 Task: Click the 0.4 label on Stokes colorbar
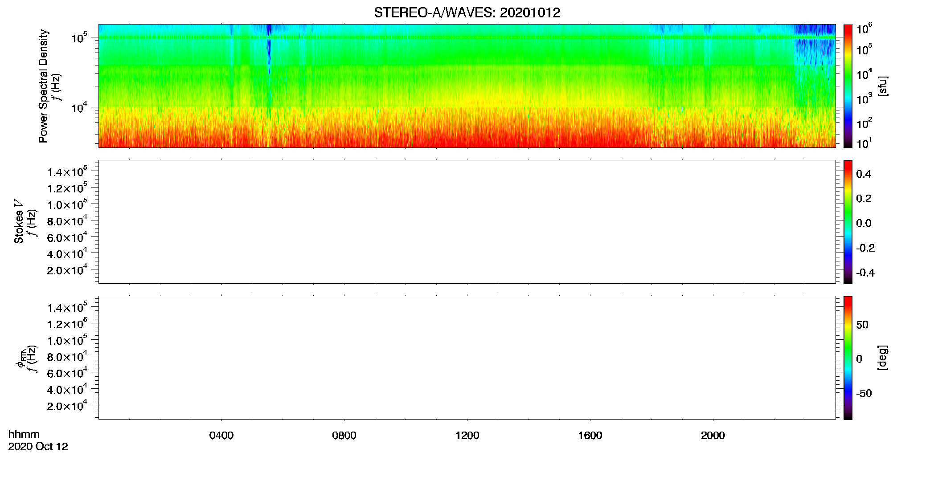pyautogui.click(x=864, y=174)
